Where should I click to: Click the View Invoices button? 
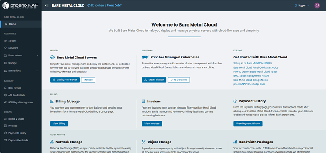tap(152, 124)
